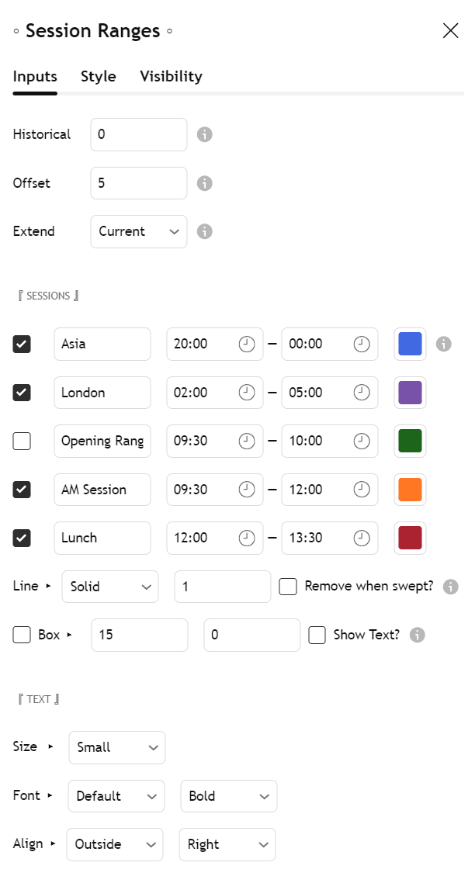Switch to the Visibility tab
Screen dimensions: 475x890
[171, 76]
